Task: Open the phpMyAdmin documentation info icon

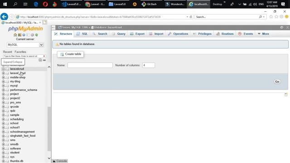Action: pyautogui.click(x=24, y=35)
